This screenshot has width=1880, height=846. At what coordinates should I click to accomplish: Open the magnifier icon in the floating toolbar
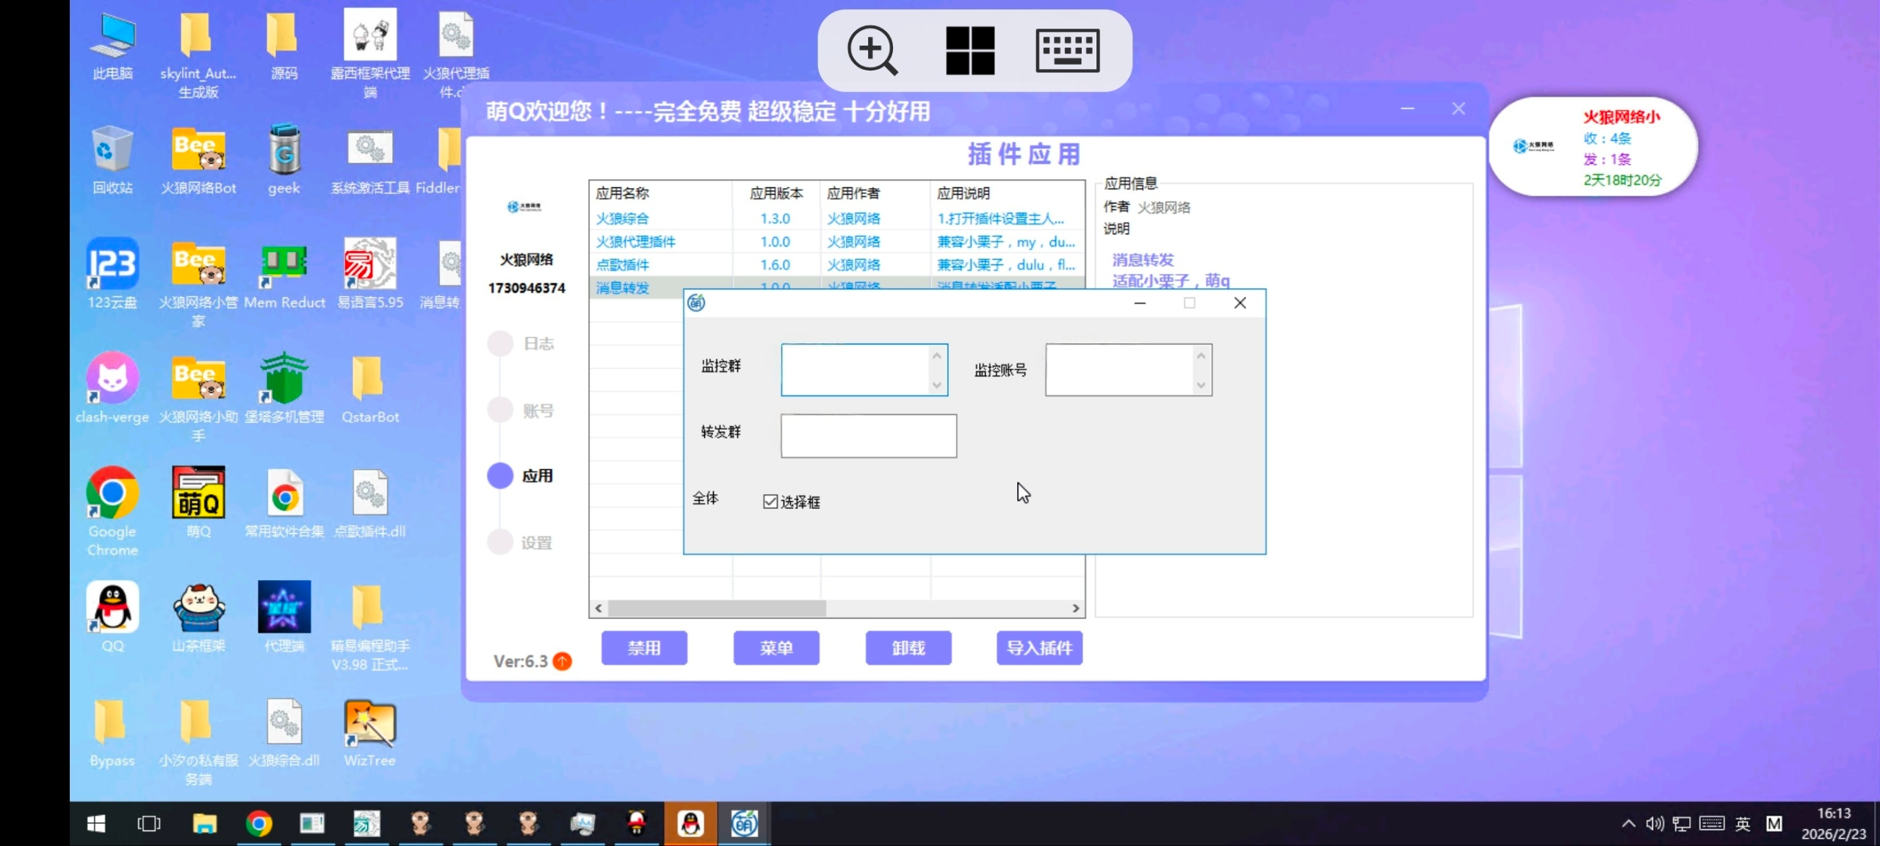coord(873,51)
